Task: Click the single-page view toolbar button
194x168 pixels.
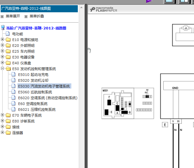Action: [170, 2]
